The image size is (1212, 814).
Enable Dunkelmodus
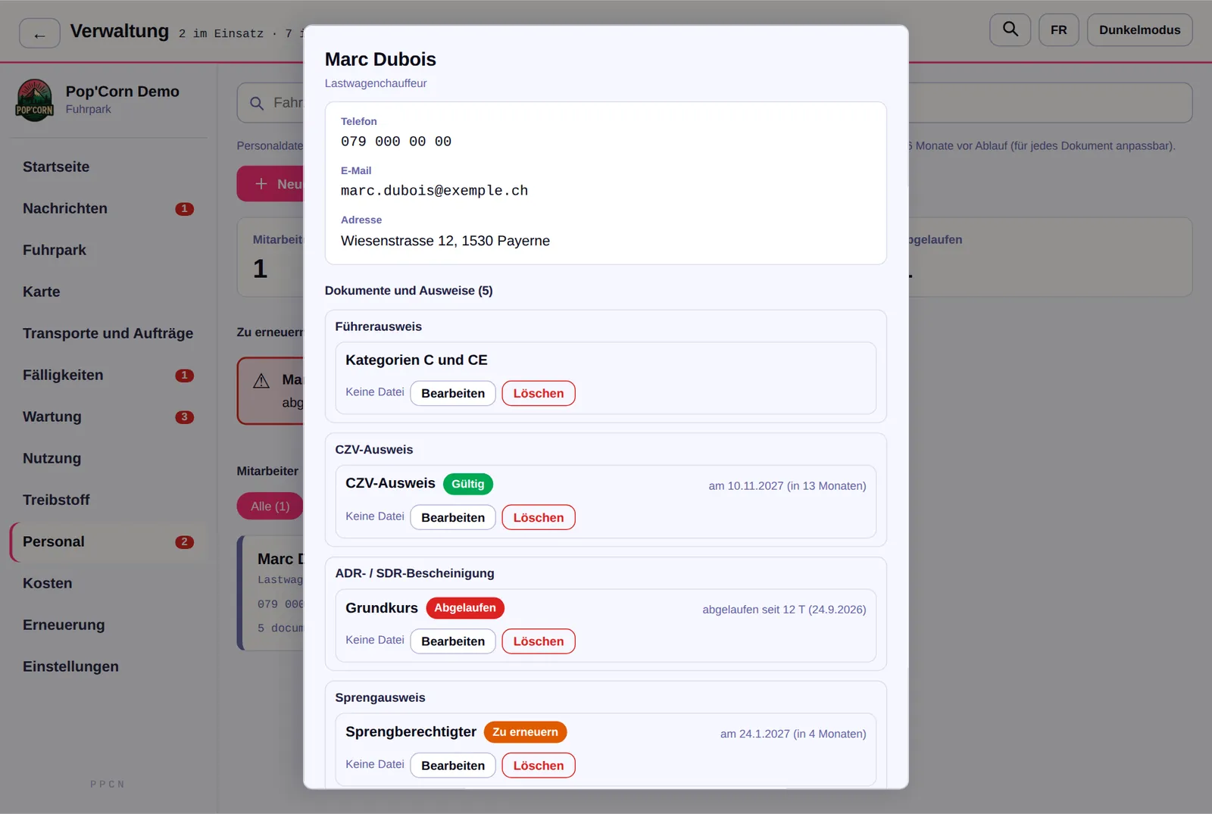(x=1139, y=30)
